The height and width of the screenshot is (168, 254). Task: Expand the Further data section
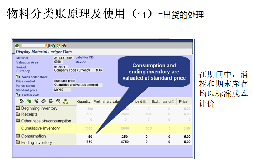[x=18, y=95]
